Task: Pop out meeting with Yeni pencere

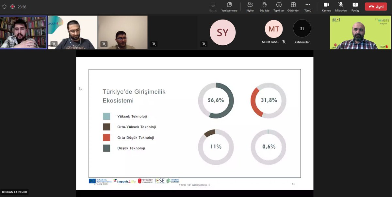Action: tap(229, 7)
